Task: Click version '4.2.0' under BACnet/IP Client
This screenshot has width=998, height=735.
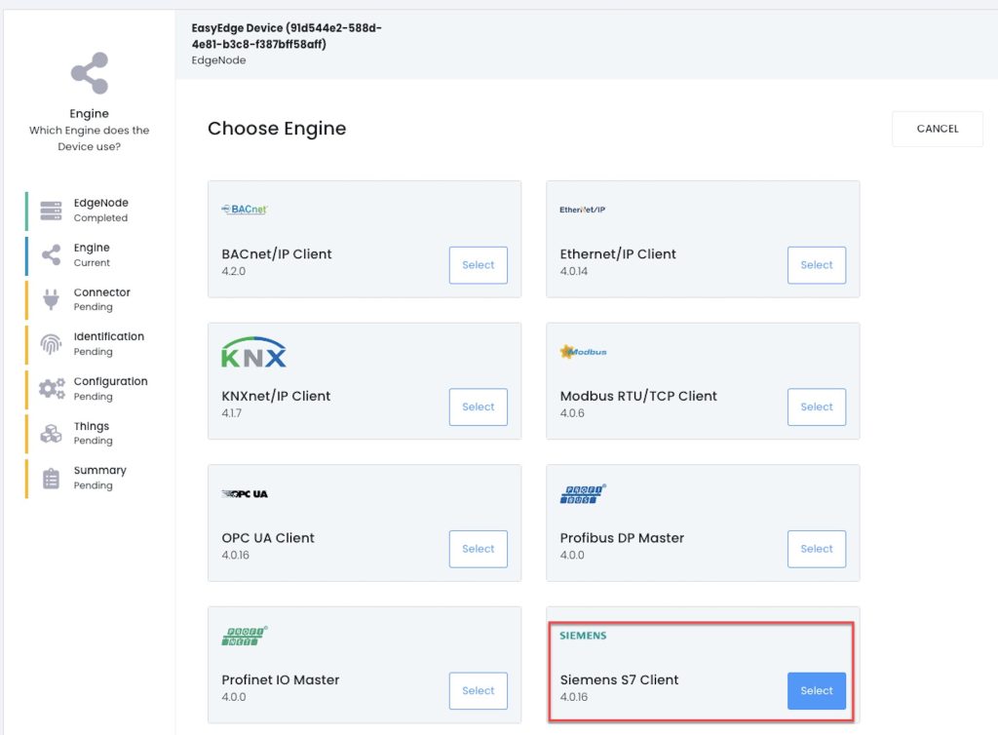Action: click(233, 271)
